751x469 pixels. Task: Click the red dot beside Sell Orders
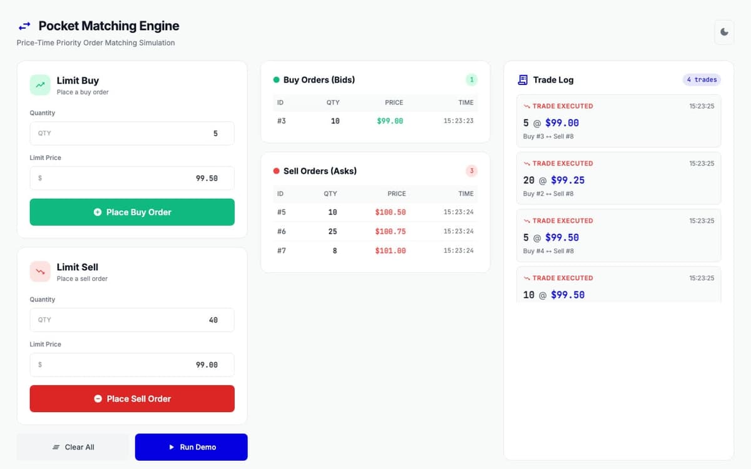point(276,171)
